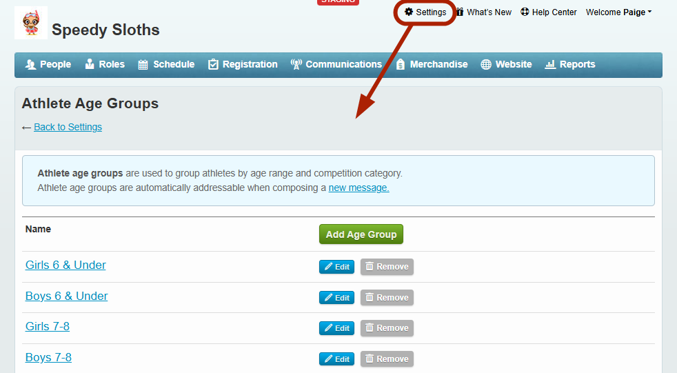Click the Merchandise tag icon

(401, 64)
